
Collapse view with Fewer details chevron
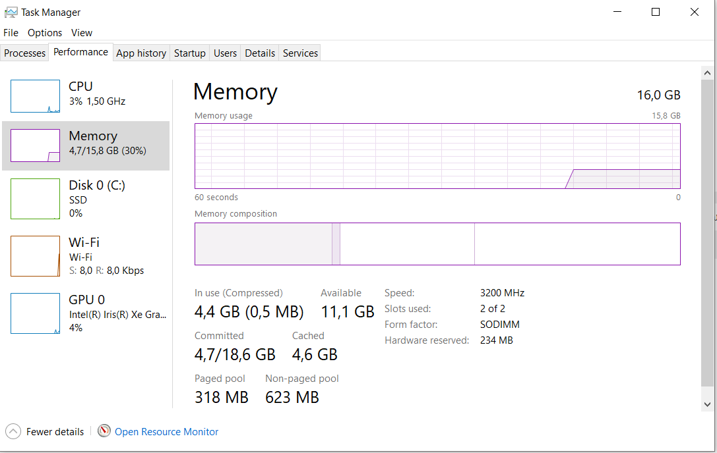point(13,432)
